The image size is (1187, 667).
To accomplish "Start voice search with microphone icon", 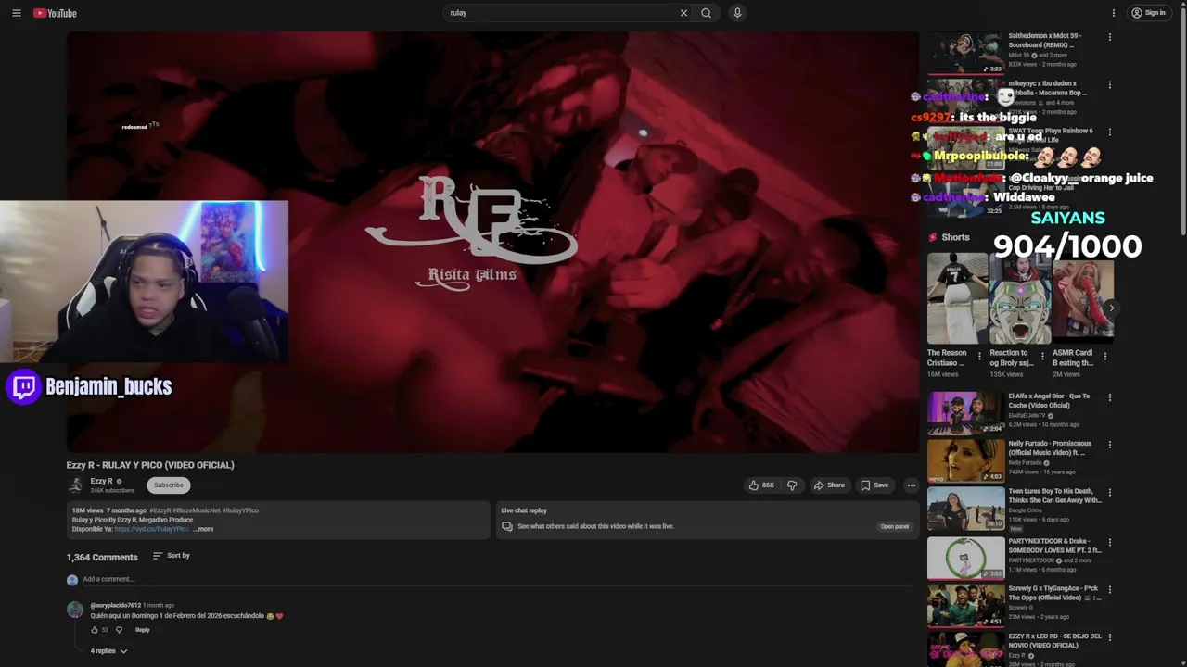I will click(x=737, y=13).
